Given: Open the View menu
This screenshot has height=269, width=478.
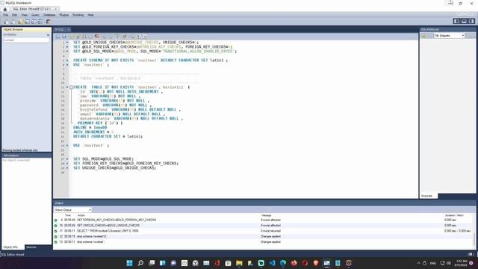Looking at the screenshot, I should coord(25,15).
